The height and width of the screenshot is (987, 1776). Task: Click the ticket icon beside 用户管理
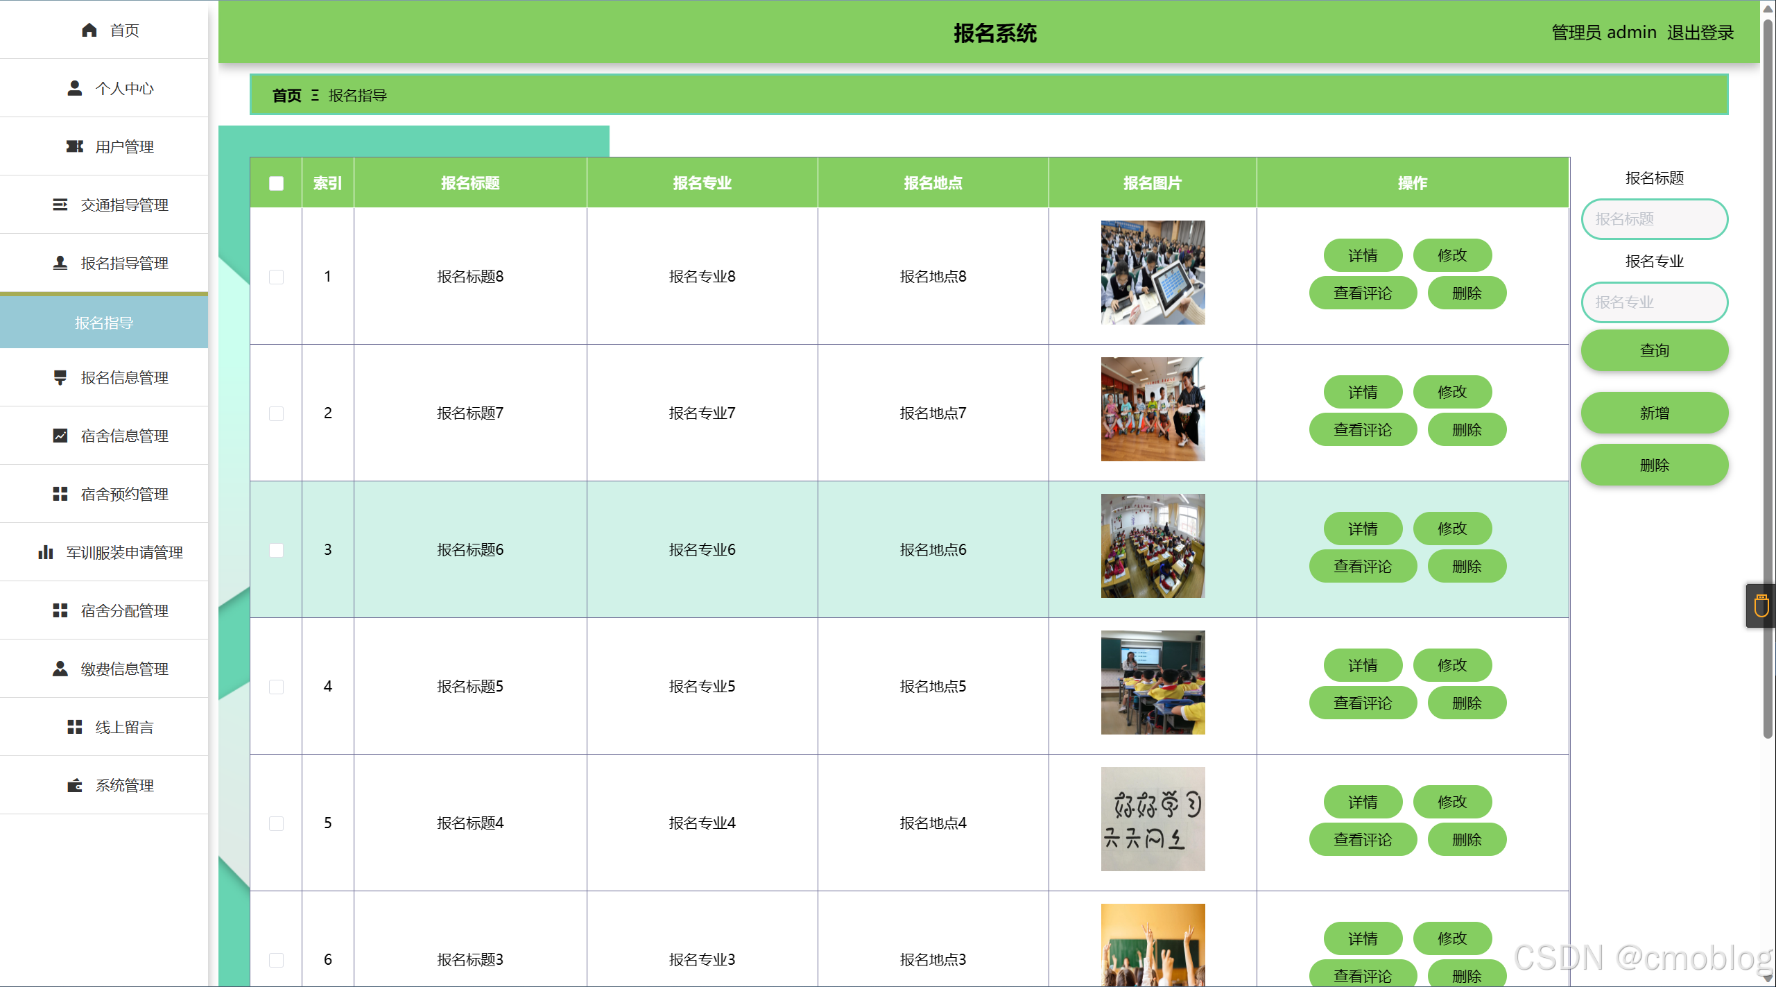[x=74, y=146]
